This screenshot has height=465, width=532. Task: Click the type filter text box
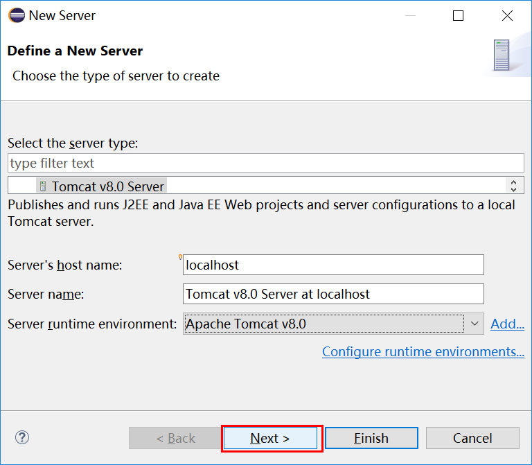tap(266, 163)
